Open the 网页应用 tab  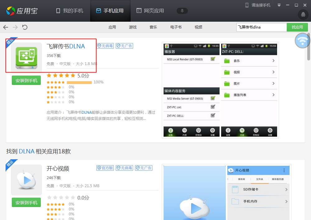(x=150, y=11)
